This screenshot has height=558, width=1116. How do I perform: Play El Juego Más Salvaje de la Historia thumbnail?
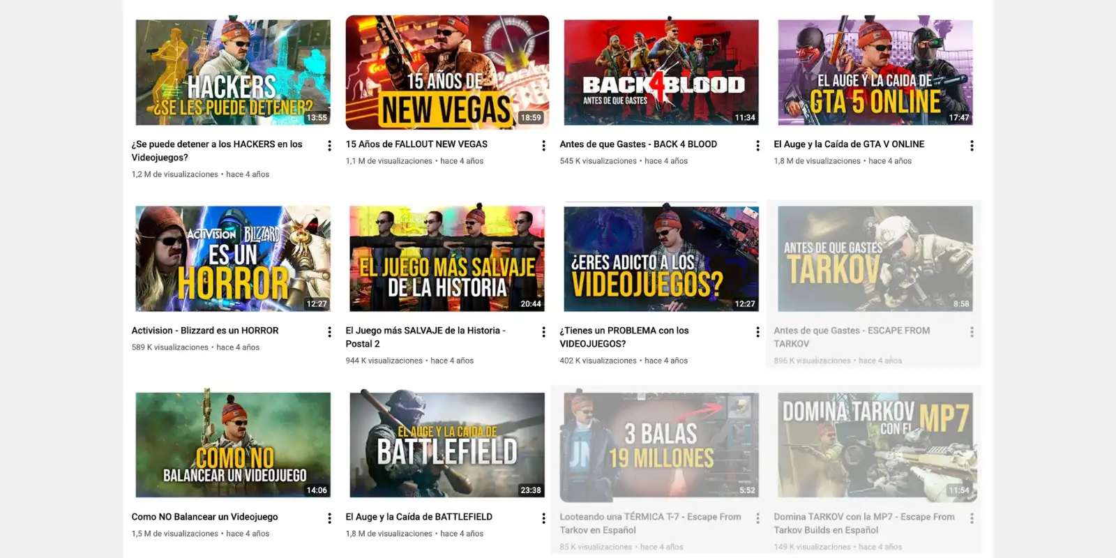(447, 259)
